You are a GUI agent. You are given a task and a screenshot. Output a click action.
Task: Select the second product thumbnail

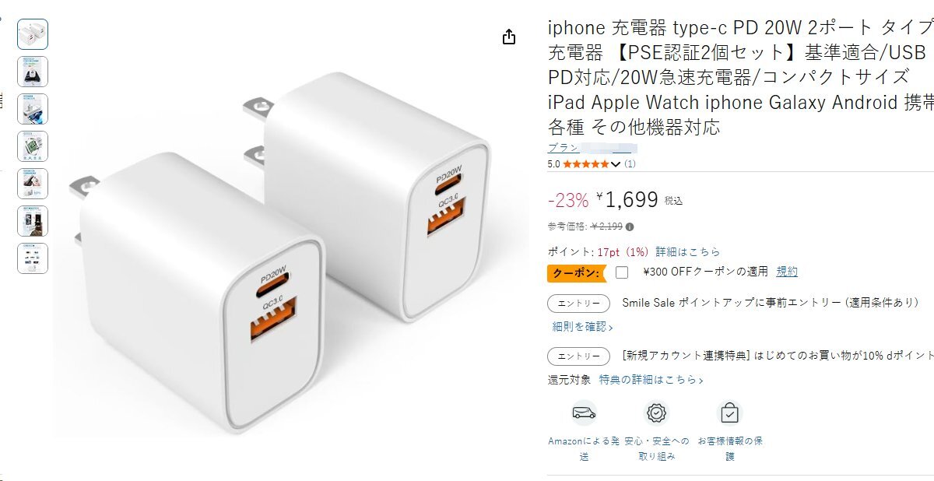click(33, 72)
